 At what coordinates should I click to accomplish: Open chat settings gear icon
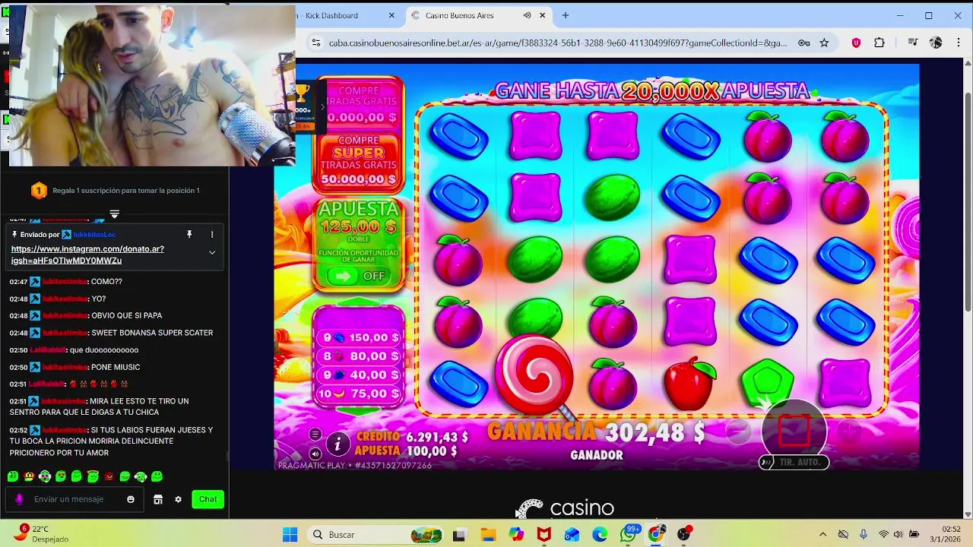pyautogui.click(x=178, y=499)
